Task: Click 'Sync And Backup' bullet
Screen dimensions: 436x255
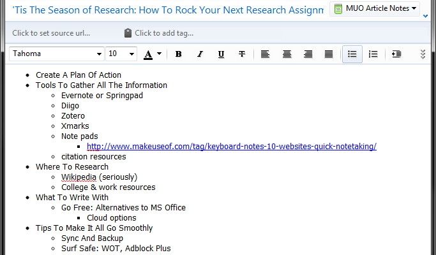Action: click(92, 238)
